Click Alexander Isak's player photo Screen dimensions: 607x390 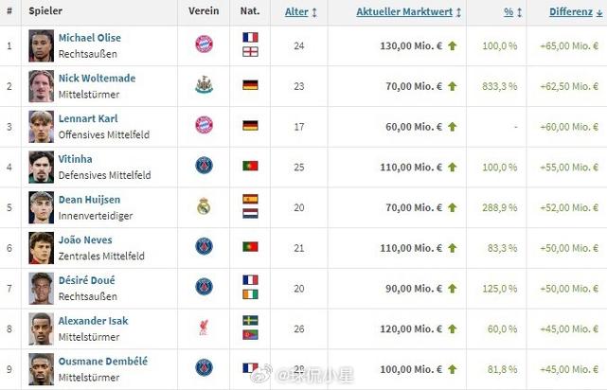tap(41, 328)
